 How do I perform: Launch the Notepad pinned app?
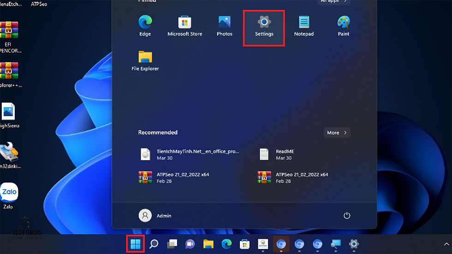[304, 26]
